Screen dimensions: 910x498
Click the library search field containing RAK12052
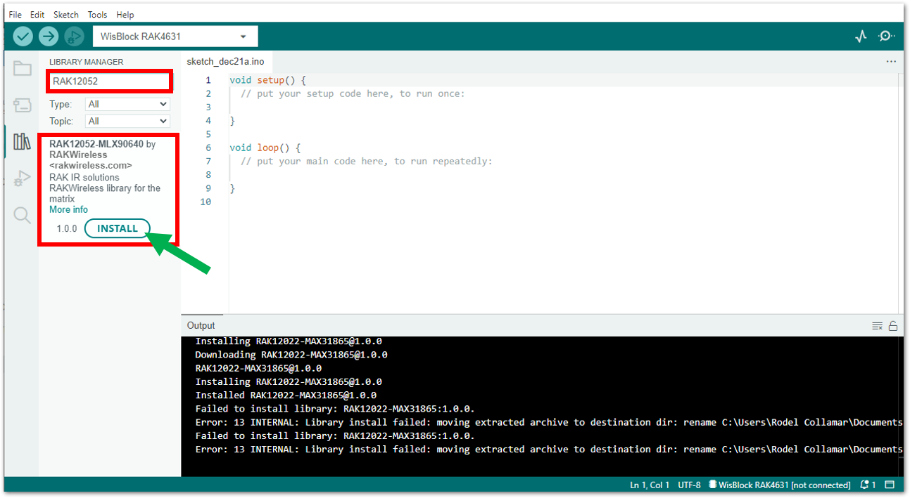pos(109,81)
